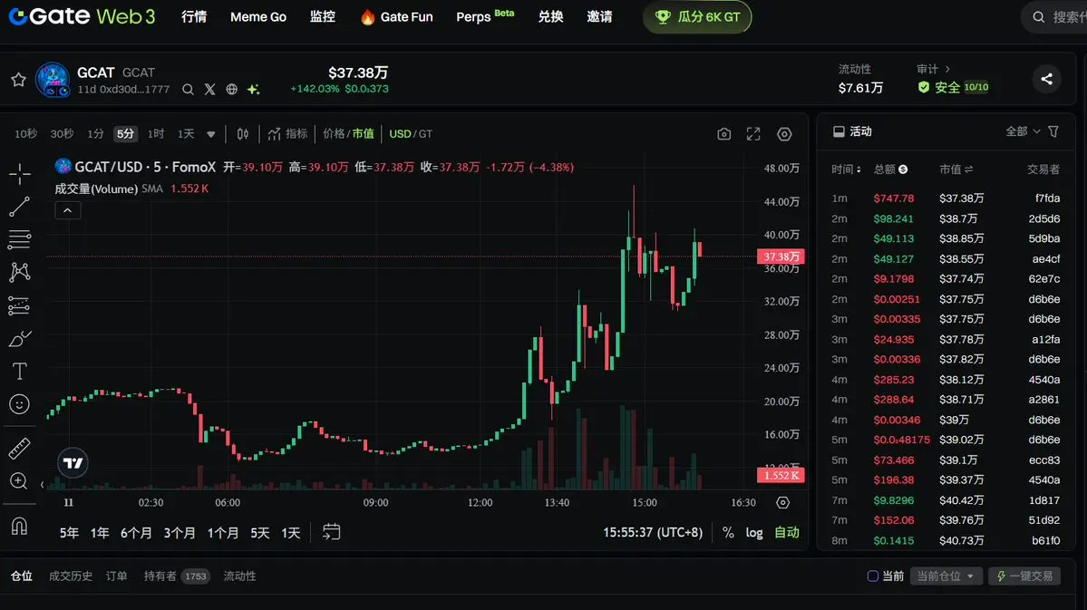Screen dimensions: 1087x610
Task: Click the Gate Web3 logo
Action: point(82,16)
